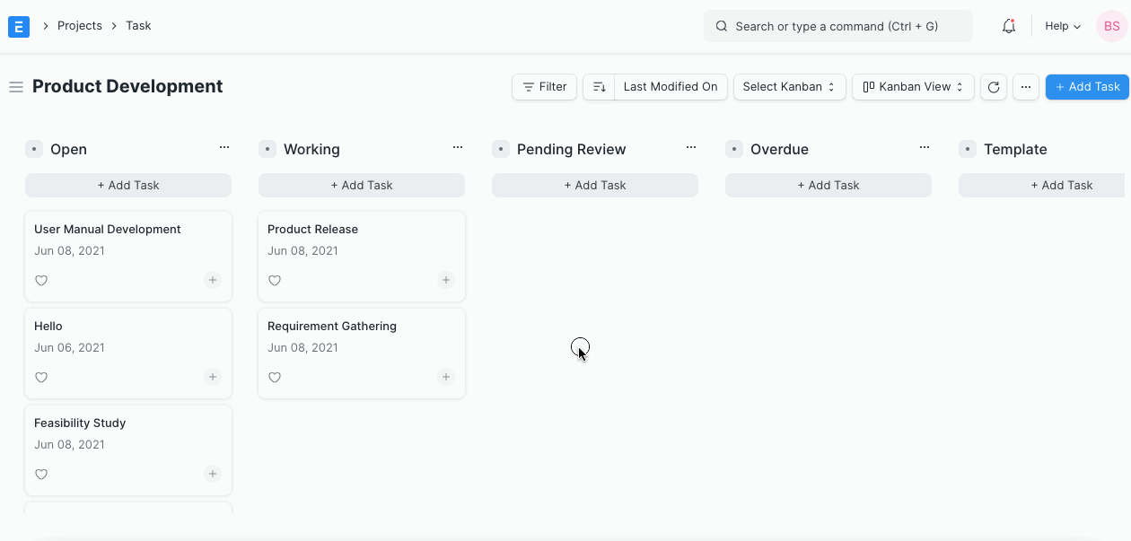The height and width of the screenshot is (541, 1131).
Task: Open the Last Modified On sort dropdown
Action: (671, 86)
